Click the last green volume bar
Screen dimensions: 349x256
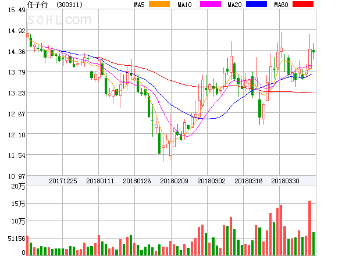pyautogui.click(x=314, y=244)
